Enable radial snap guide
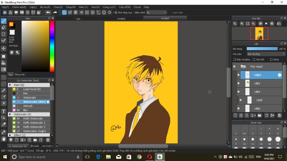The height and width of the screenshot is (161, 287). coord(87,12)
